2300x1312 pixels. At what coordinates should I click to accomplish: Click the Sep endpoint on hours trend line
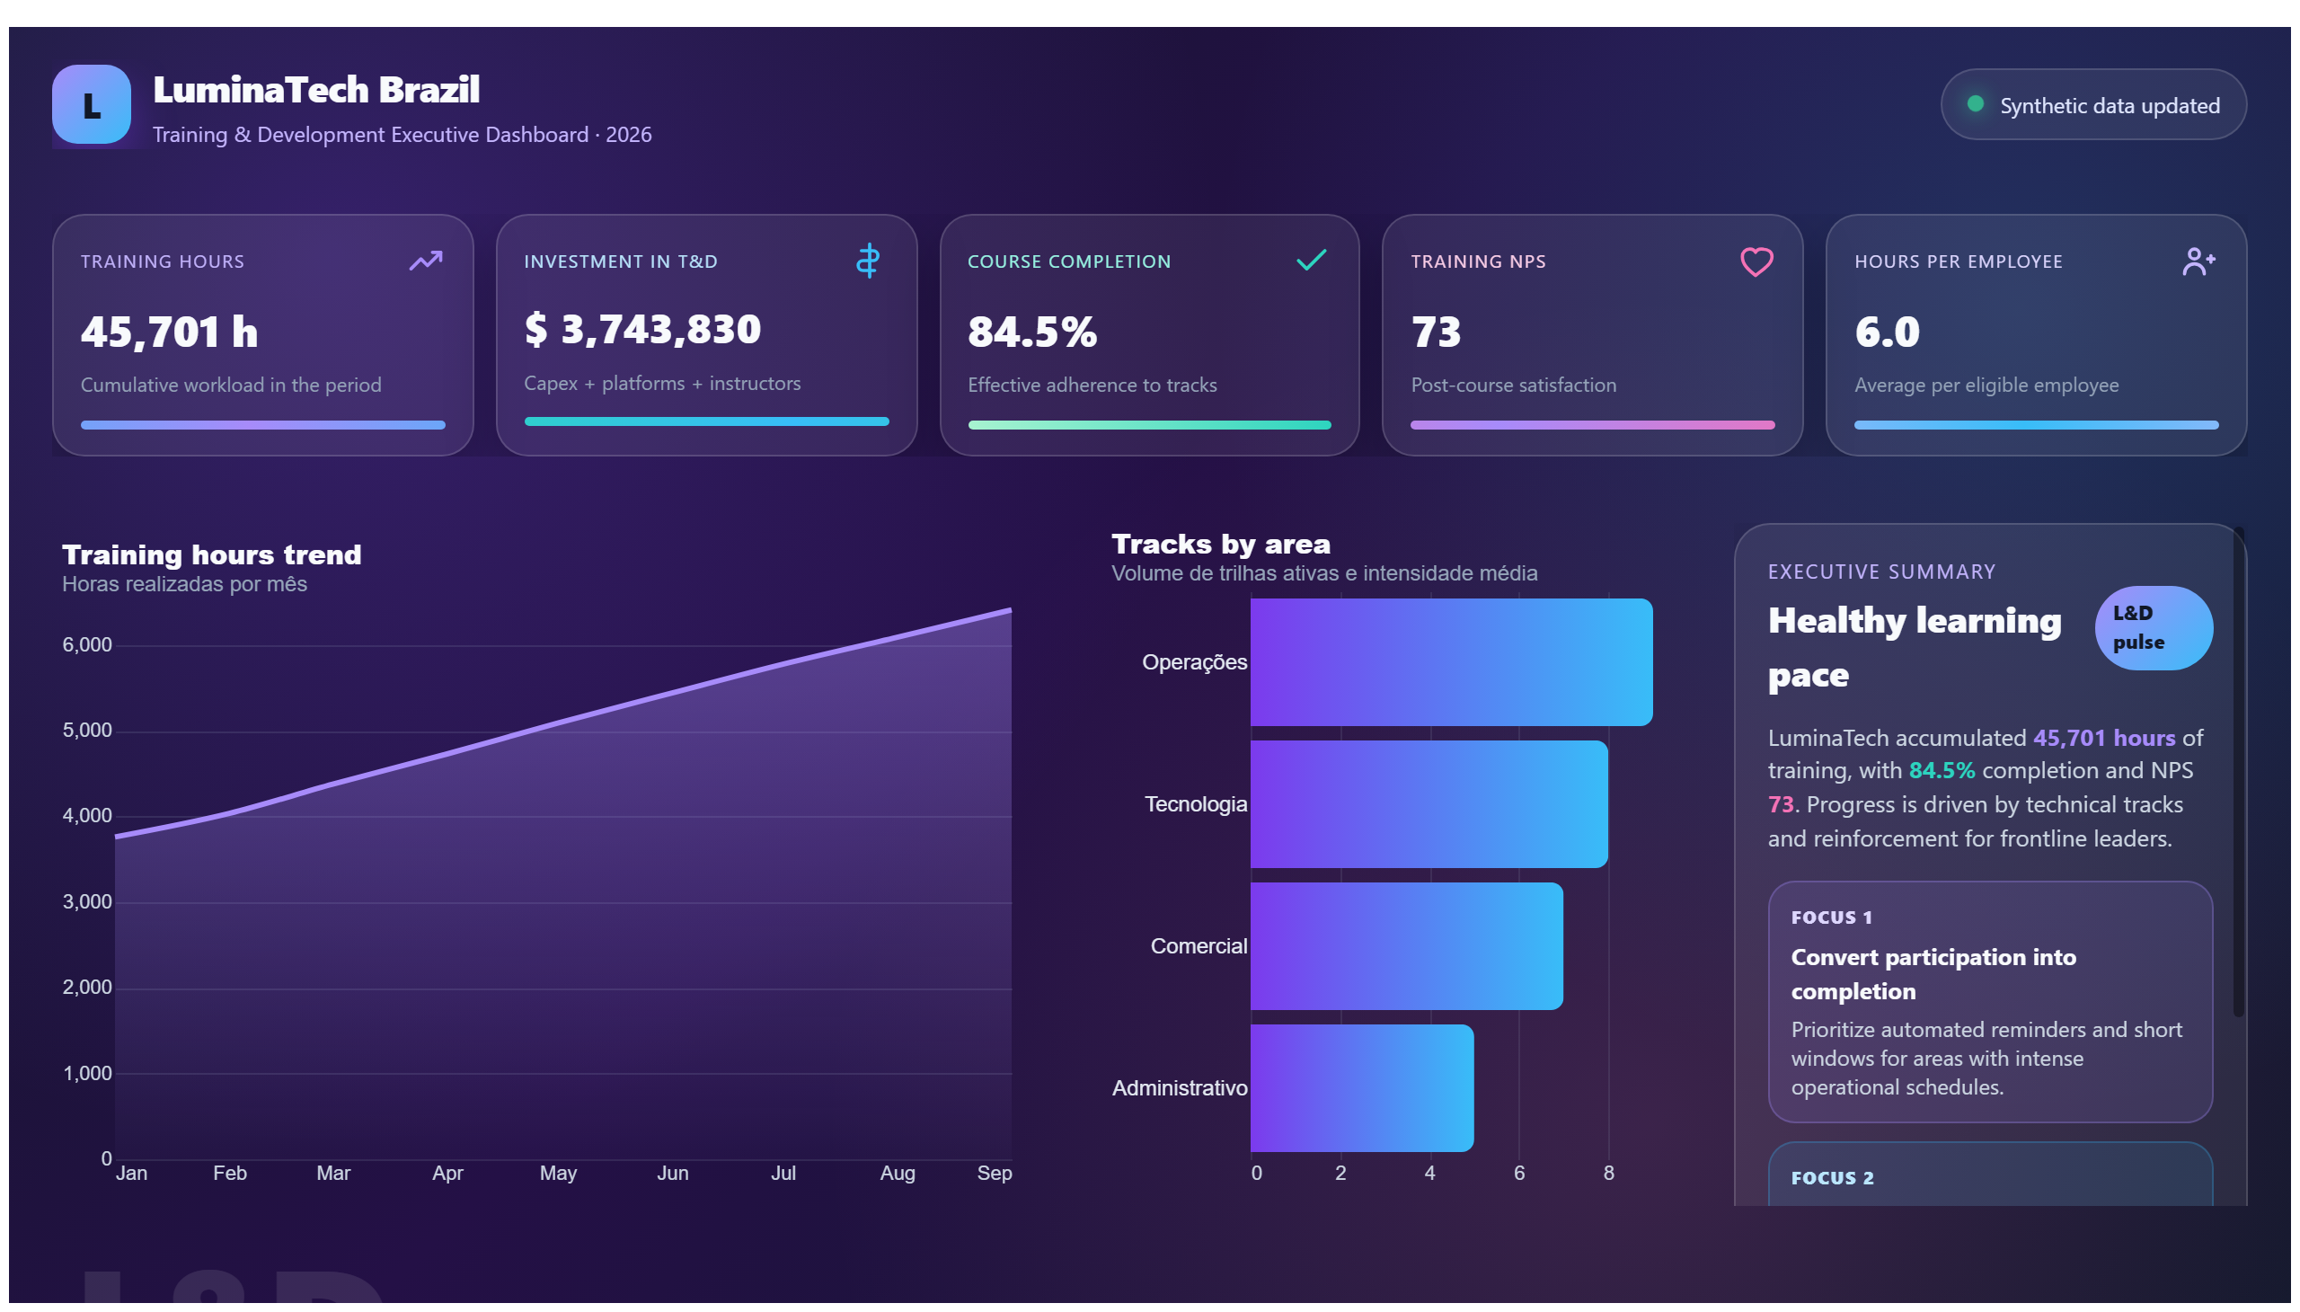1010,611
